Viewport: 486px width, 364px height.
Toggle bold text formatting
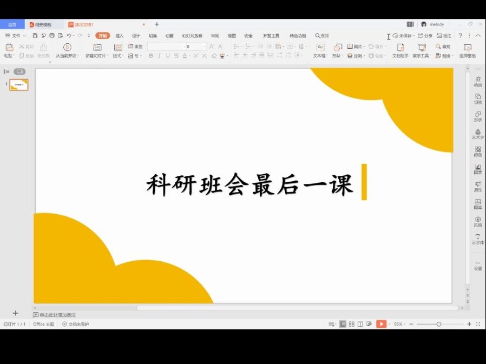[151, 56]
